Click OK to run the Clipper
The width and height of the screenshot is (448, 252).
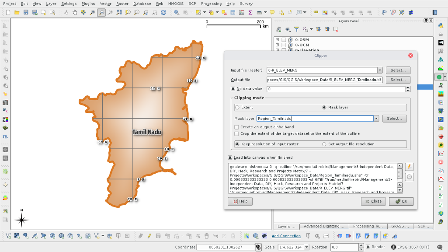coord(401,201)
